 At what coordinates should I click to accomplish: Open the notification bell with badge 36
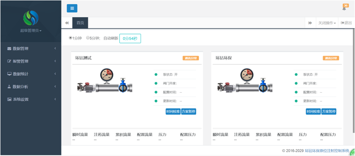pyautogui.click(x=345, y=7)
